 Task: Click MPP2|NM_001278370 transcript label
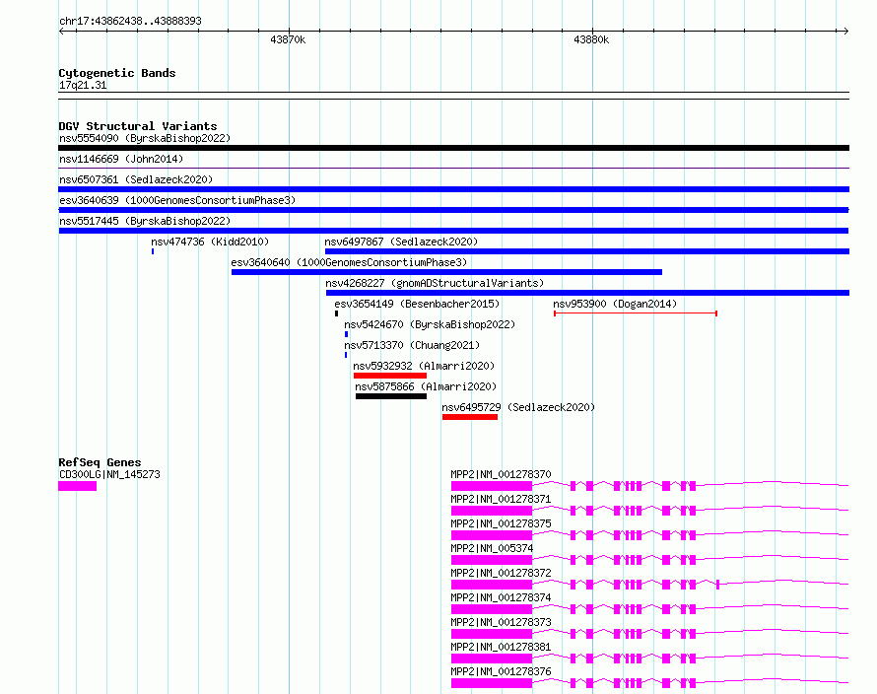501,474
